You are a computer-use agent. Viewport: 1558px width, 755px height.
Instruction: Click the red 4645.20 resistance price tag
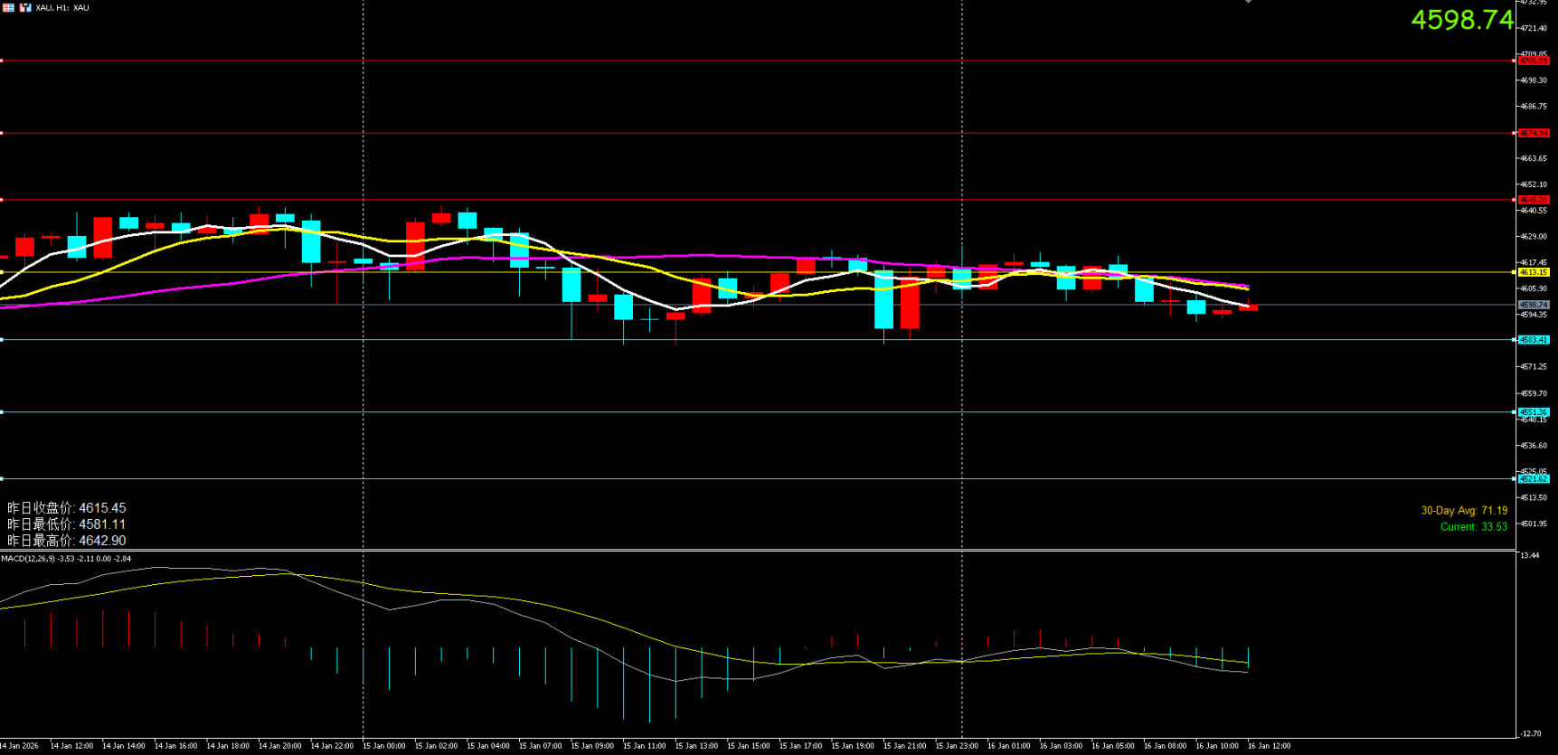point(1533,200)
